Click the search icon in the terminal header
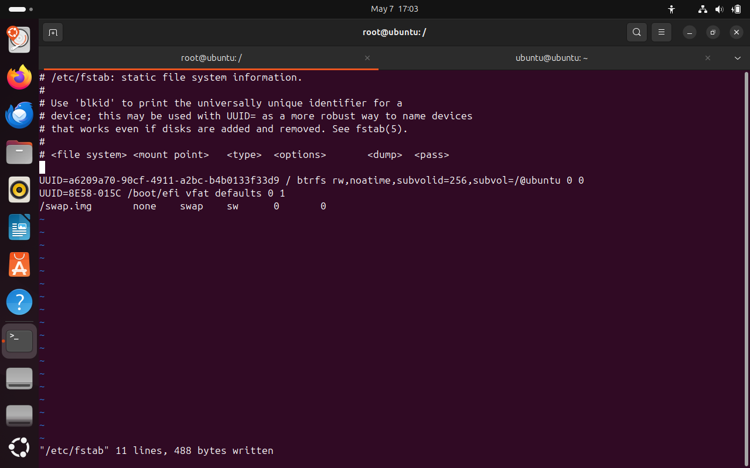The width and height of the screenshot is (750, 468). [x=637, y=32]
